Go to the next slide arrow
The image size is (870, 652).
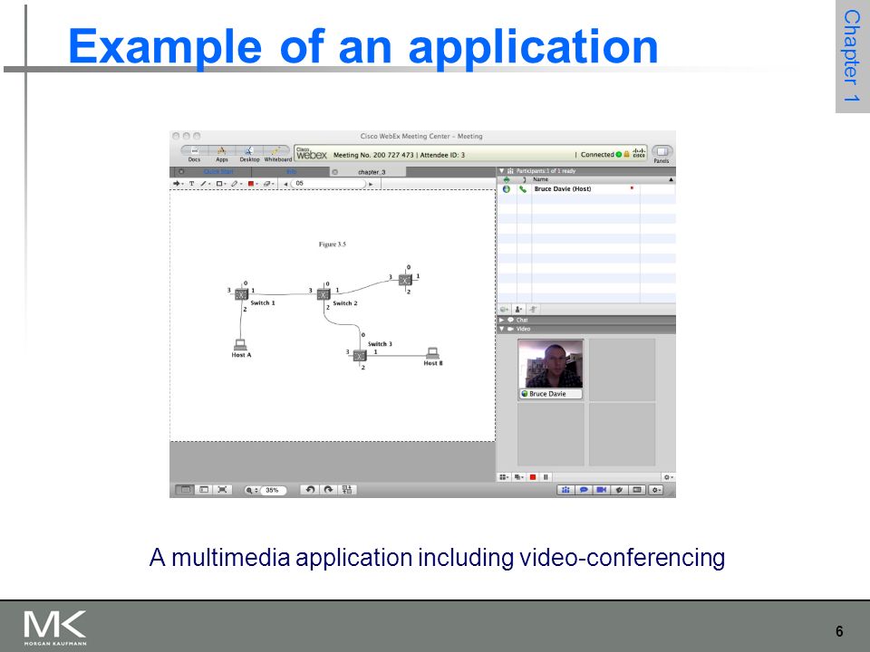[372, 184]
